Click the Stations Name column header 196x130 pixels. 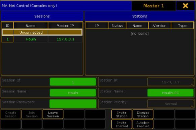pyautogui.click(x=137, y=26)
